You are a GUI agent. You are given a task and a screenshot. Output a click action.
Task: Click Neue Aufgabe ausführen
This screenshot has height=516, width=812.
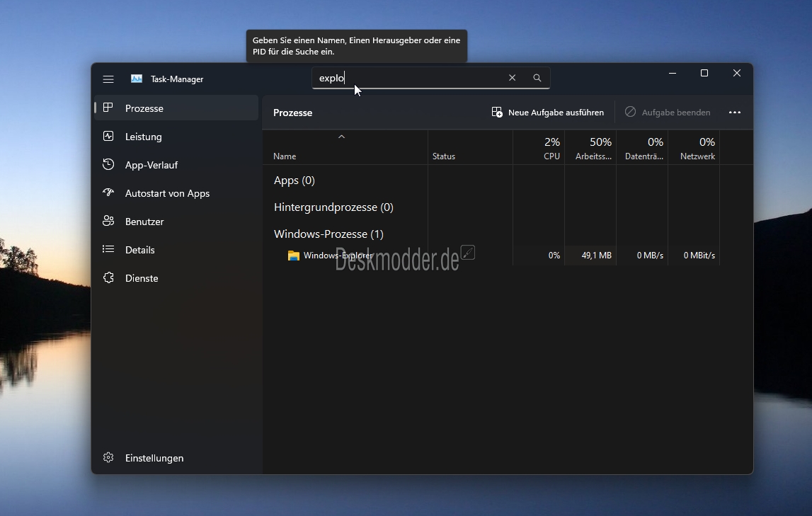[x=547, y=113]
